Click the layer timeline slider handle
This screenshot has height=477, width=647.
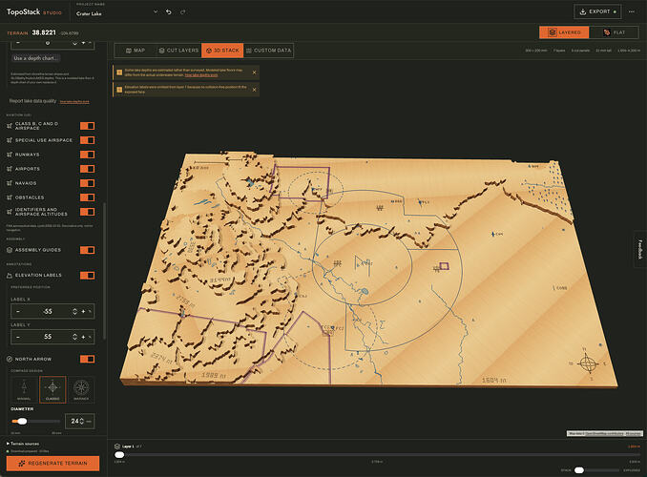point(119,455)
